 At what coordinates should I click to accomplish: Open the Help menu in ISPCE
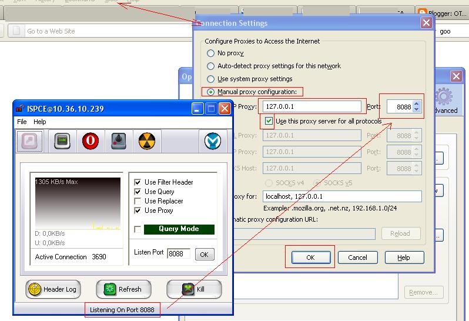40,122
